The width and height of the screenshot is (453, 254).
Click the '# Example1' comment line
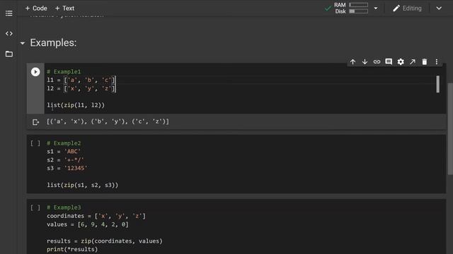click(64, 71)
